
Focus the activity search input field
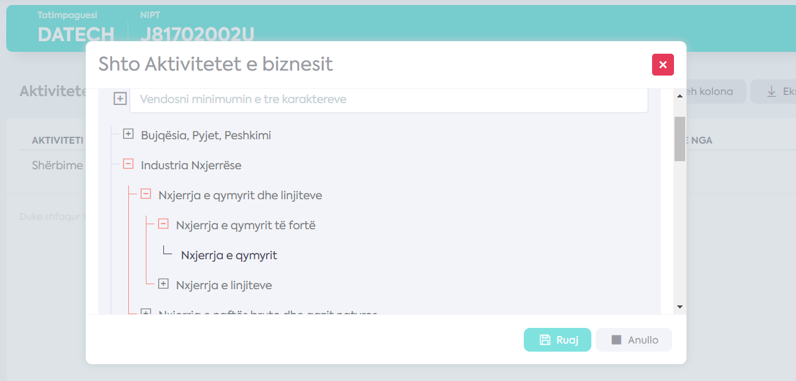click(x=389, y=99)
